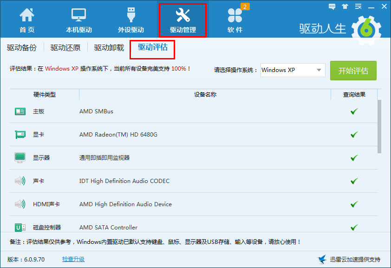Click the checkmark for IDT Audio CODEC
The width and height of the screenshot is (391, 268).
pos(354,181)
